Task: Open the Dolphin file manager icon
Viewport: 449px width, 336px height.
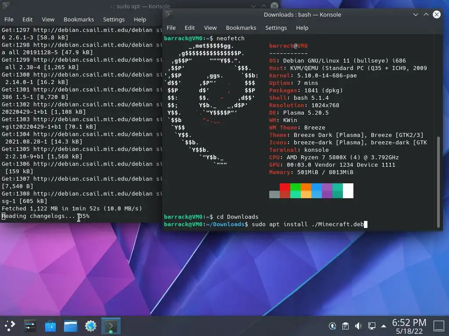Action: [71, 325]
